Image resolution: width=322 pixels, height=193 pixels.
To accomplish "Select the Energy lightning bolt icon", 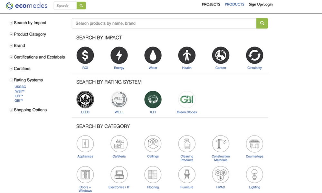I will [119, 55].
